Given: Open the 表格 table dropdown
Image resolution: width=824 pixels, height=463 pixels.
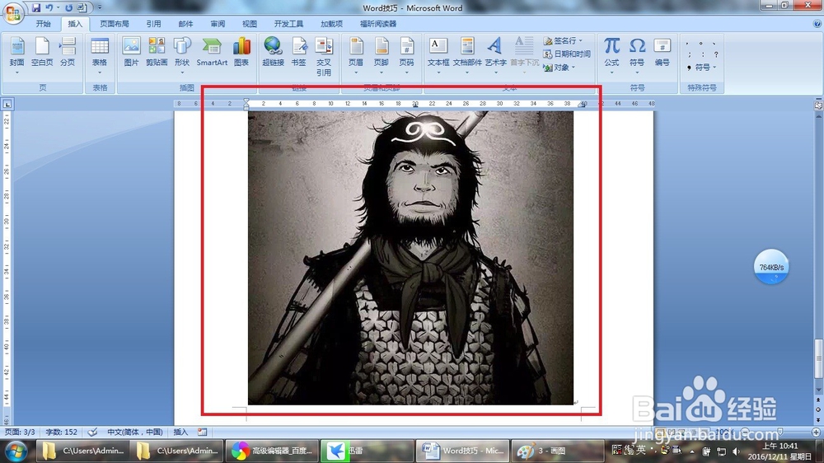Looking at the screenshot, I should (x=100, y=56).
